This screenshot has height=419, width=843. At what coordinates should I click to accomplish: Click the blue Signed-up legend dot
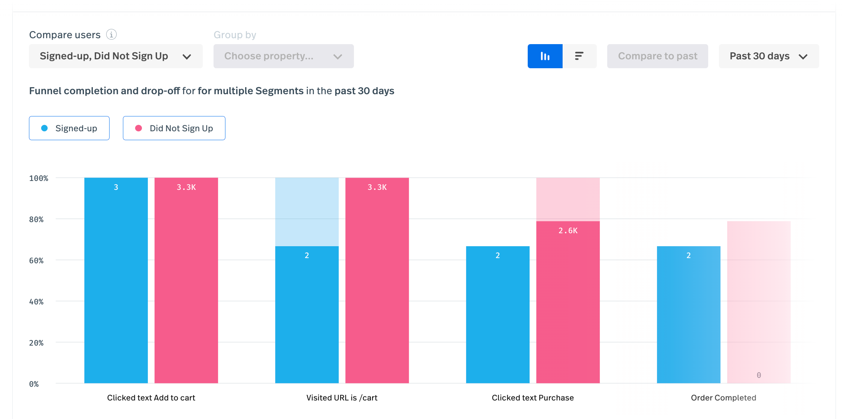coord(45,128)
